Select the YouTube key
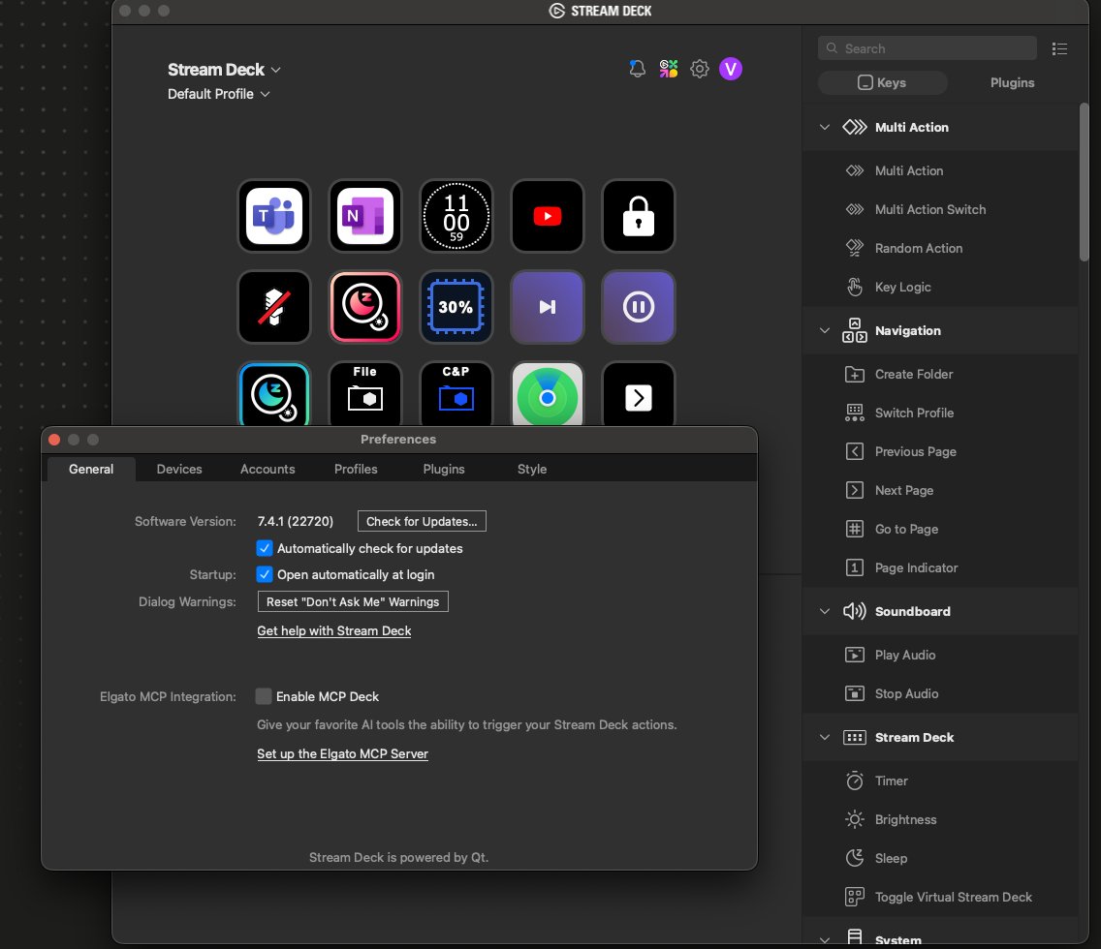 [548, 216]
